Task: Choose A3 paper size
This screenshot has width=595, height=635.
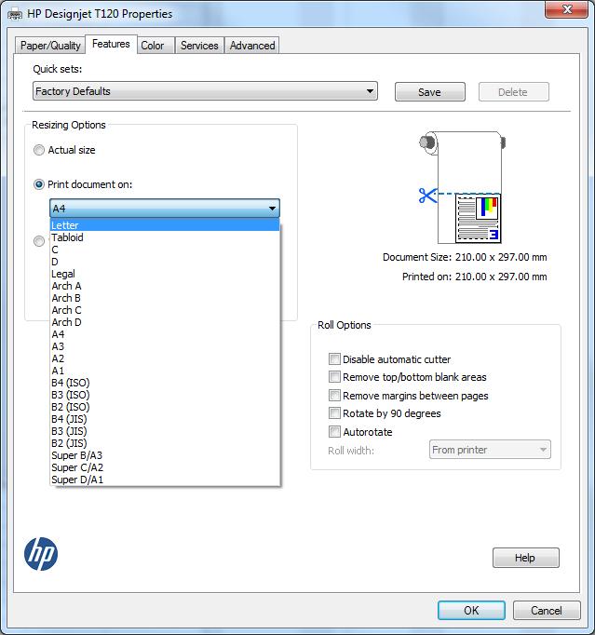Action: [x=165, y=346]
